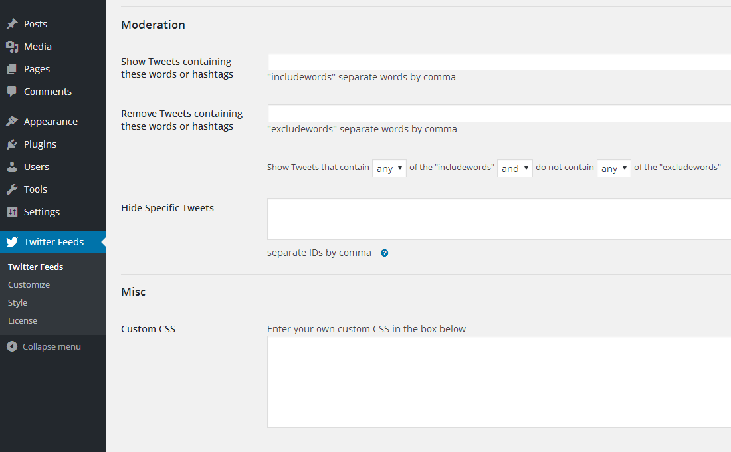Image resolution: width=731 pixels, height=452 pixels.
Task: Collapse the admin sidebar menu
Action: tap(44, 346)
